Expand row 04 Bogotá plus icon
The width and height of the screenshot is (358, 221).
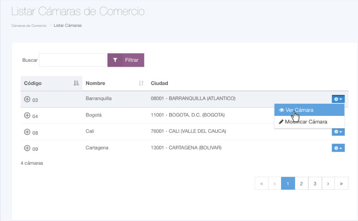click(x=27, y=115)
